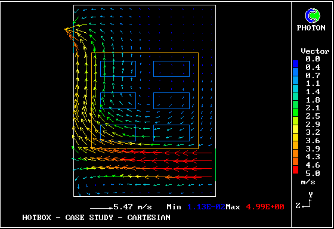Image resolution: width=334 pixels, height=229 pixels.
Task: Click the reference vector arrow beside 5.47 m/s
Action: pos(101,208)
